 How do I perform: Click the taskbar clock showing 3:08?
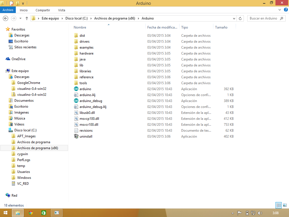click(x=275, y=213)
